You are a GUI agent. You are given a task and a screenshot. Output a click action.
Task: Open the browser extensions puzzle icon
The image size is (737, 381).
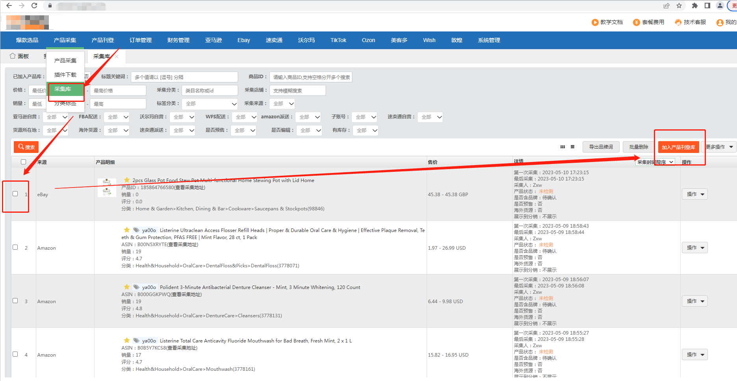tap(694, 6)
